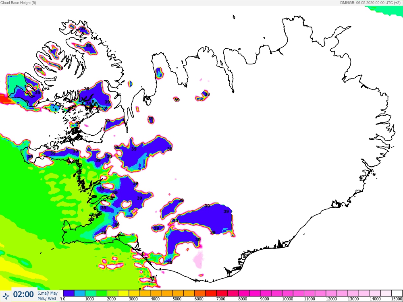Click the compass star icon beside 02:00
403x302 pixels.
coord(6,296)
